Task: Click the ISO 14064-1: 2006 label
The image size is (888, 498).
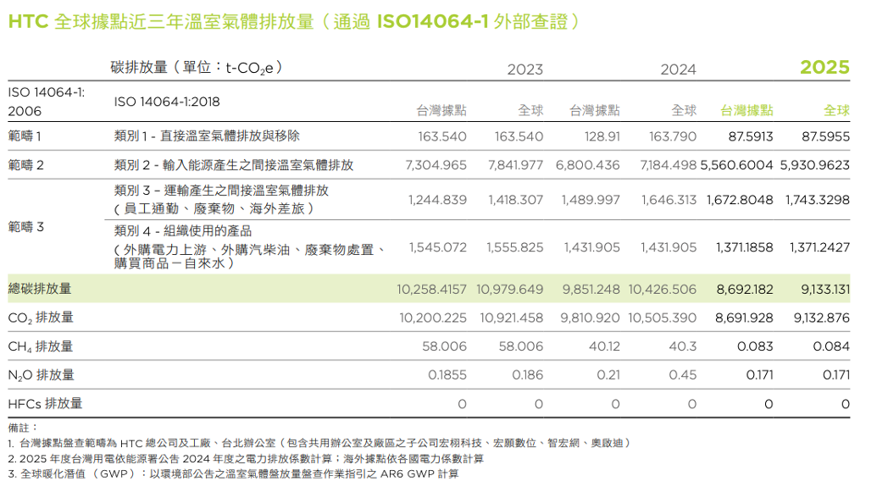Action: coord(47,102)
